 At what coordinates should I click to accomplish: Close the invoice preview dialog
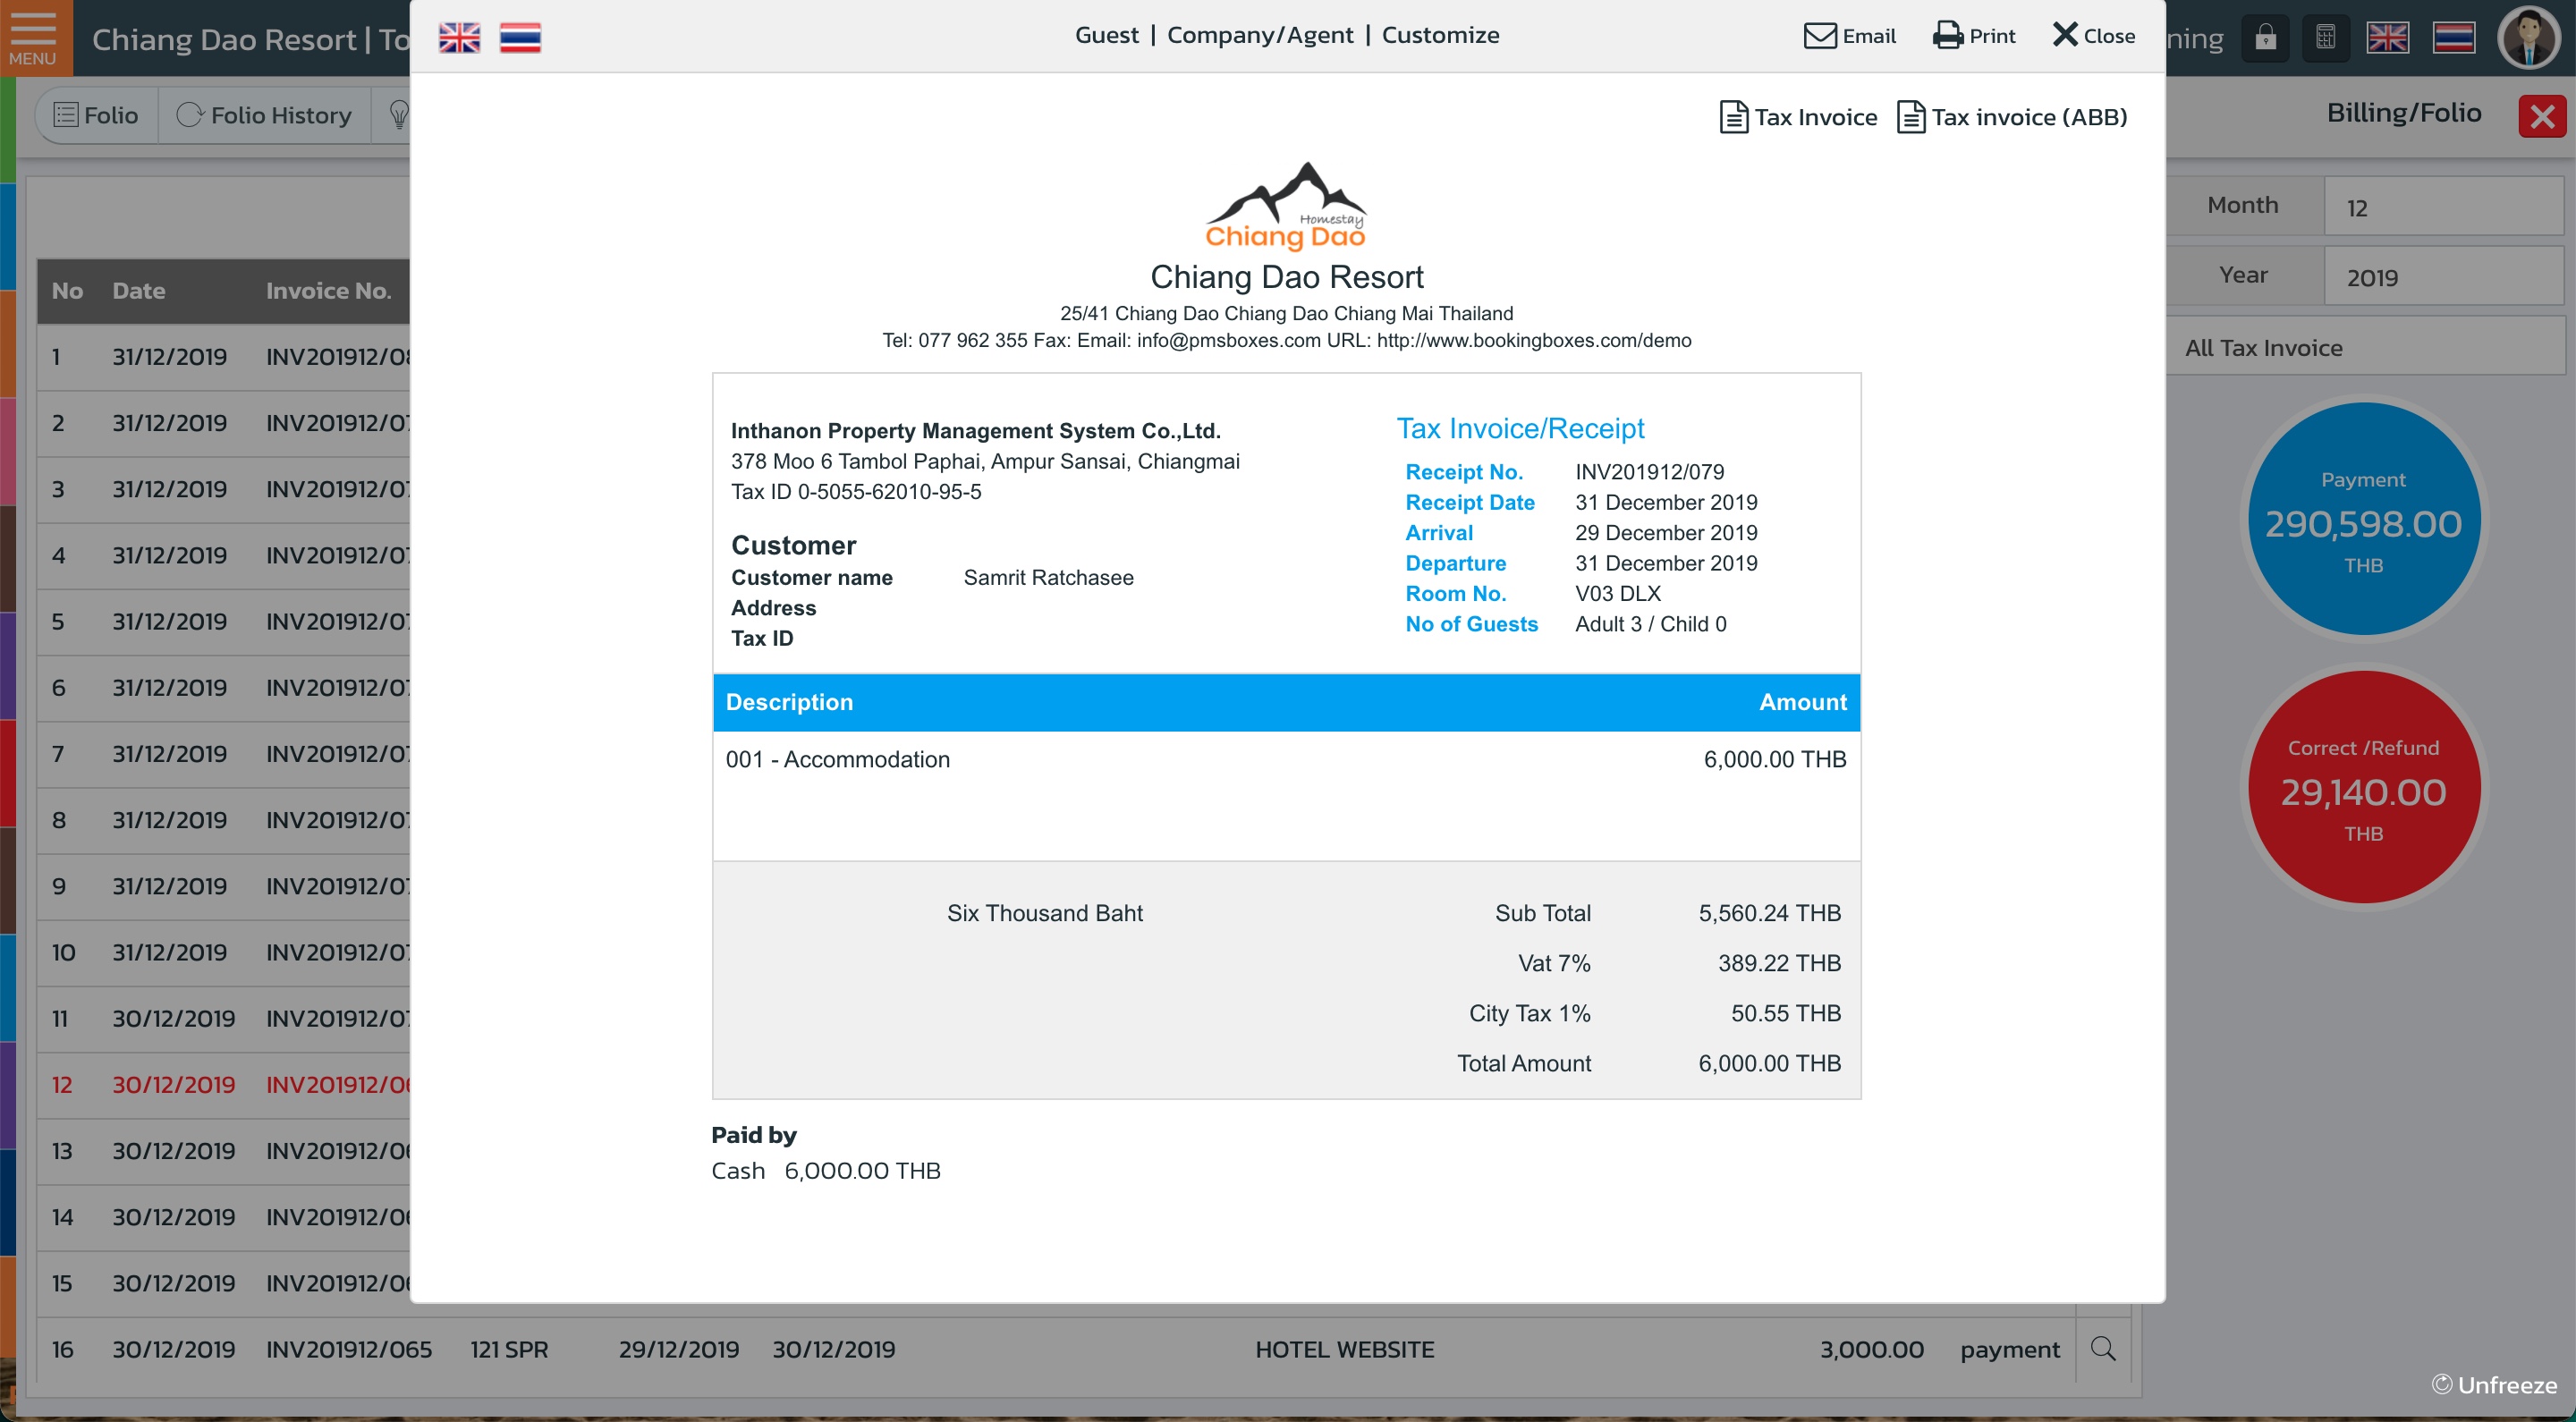click(x=2093, y=35)
